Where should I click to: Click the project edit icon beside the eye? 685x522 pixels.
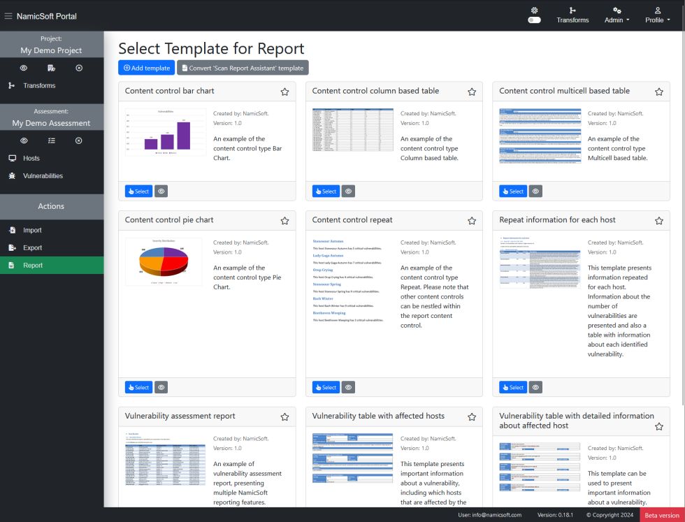point(51,68)
